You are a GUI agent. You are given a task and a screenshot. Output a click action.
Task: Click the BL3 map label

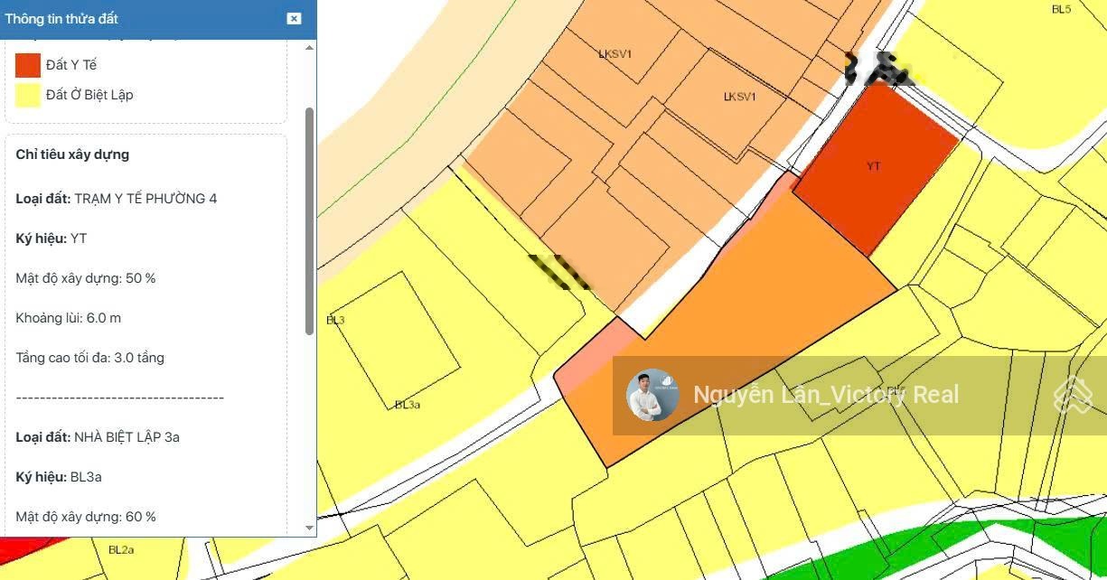pos(335,321)
